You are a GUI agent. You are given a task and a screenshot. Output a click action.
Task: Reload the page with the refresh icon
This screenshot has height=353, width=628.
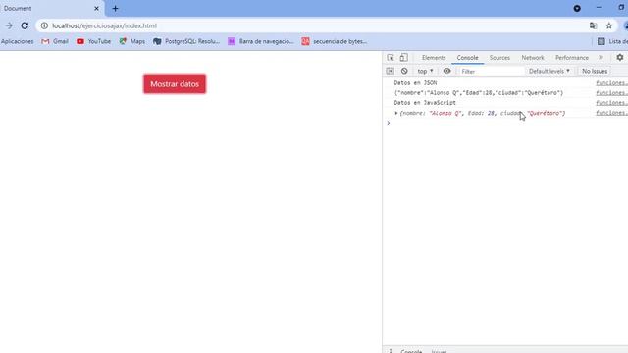click(x=25, y=25)
